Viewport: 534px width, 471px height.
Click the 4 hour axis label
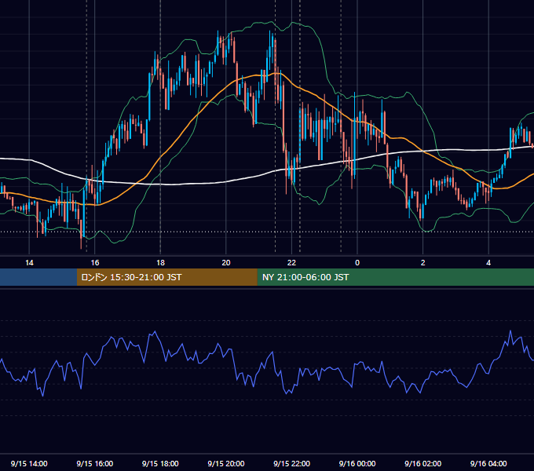click(488, 263)
